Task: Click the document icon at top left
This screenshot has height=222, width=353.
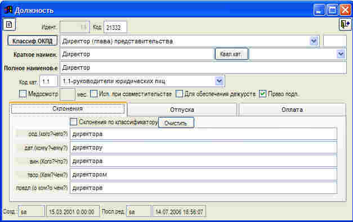Action: [9, 24]
